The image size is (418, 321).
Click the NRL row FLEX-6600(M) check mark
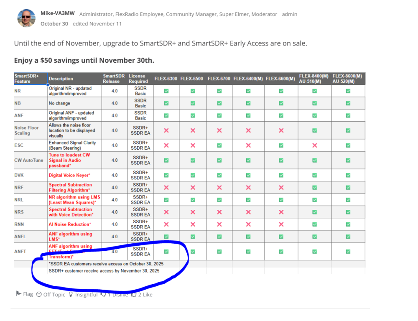tap(281, 200)
